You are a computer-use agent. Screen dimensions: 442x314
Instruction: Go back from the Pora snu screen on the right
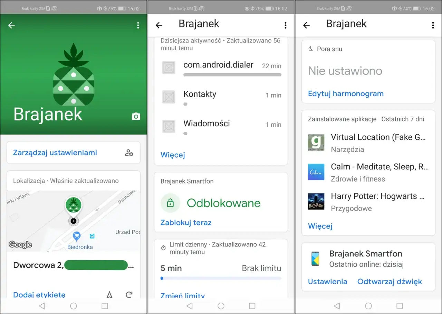pos(306,25)
